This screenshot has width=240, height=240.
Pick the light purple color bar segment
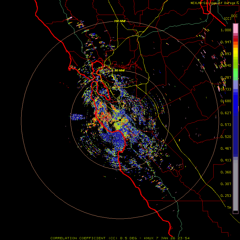click(x=235, y=85)
